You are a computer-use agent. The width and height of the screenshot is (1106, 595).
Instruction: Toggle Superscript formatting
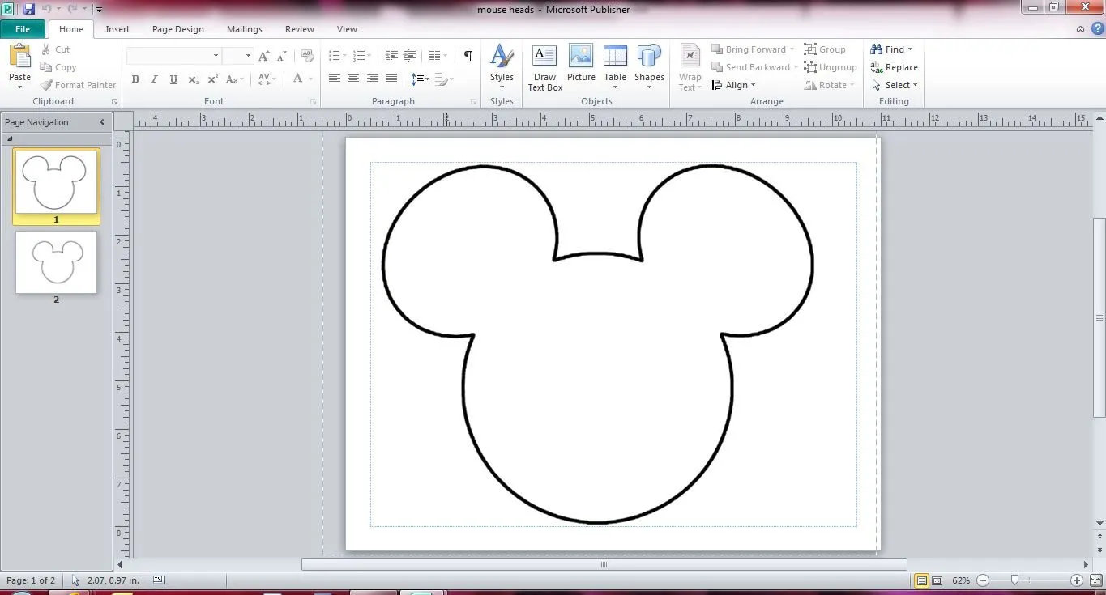tap(212, 79)
